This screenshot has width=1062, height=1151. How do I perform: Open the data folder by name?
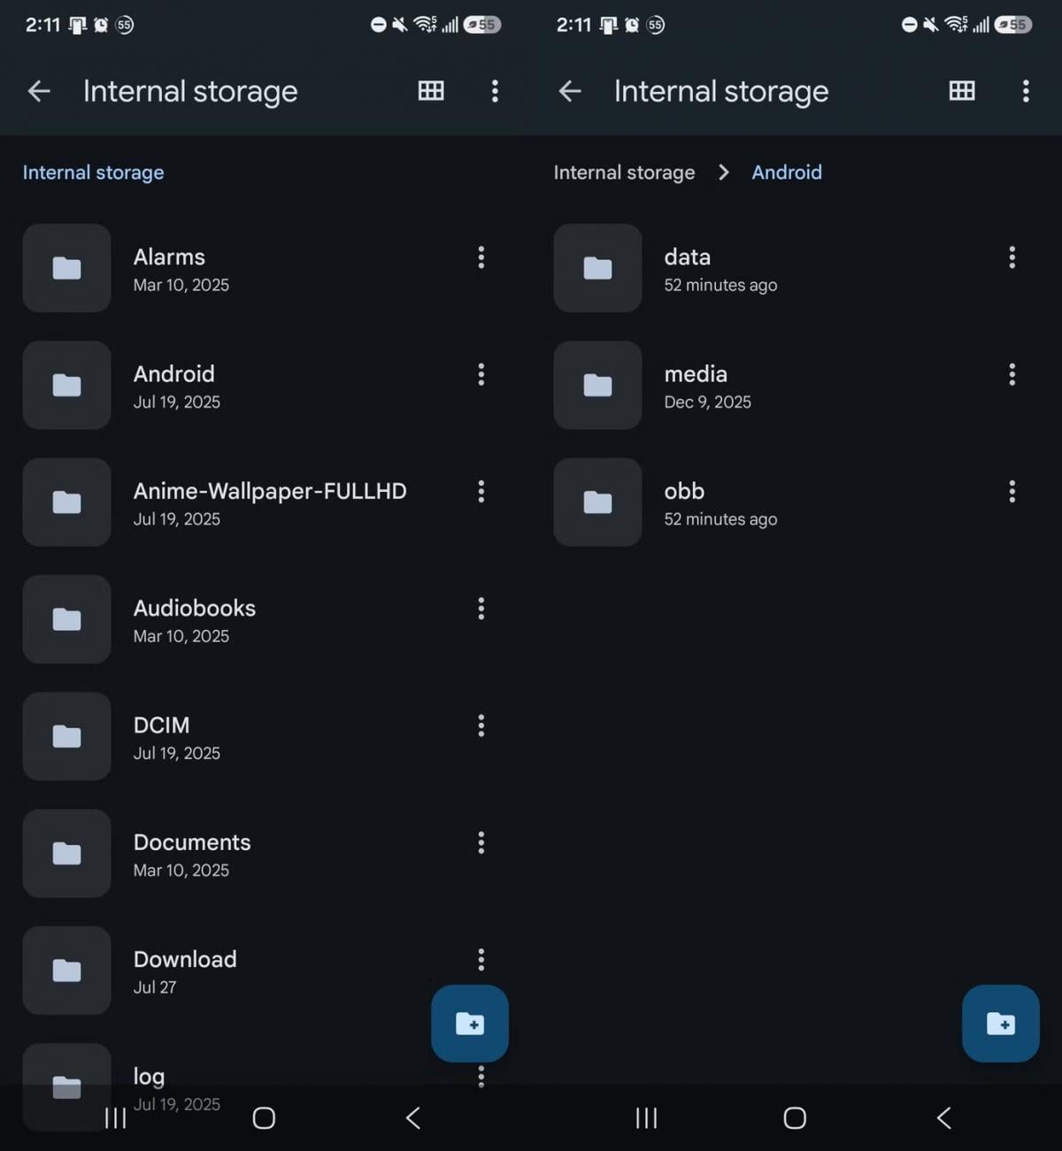[688, 257]
